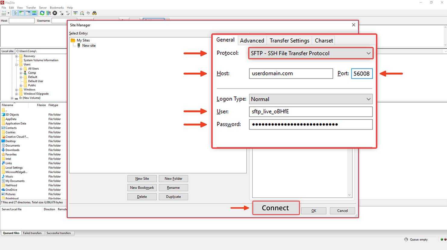
Task: Toggle local directory tree view icon
Action: [22, 13]
